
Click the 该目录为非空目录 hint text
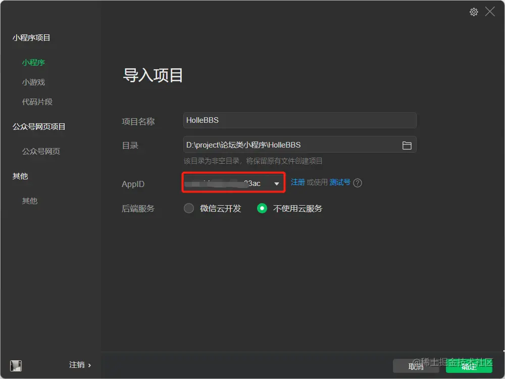coord(253,161)
